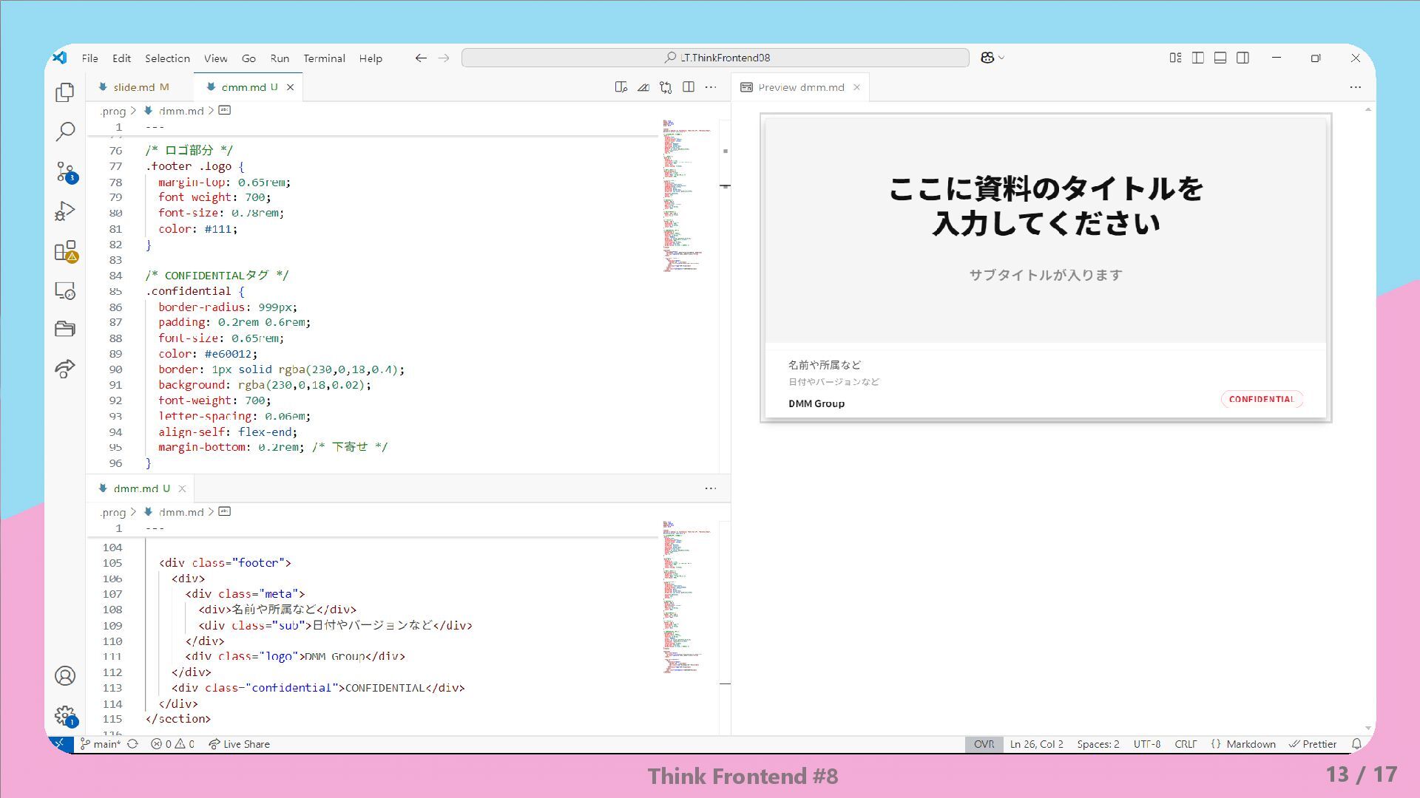Viewport: 1420px width, 798px height.
Task: Click the command center search field
Action: (x=715, y=58)
